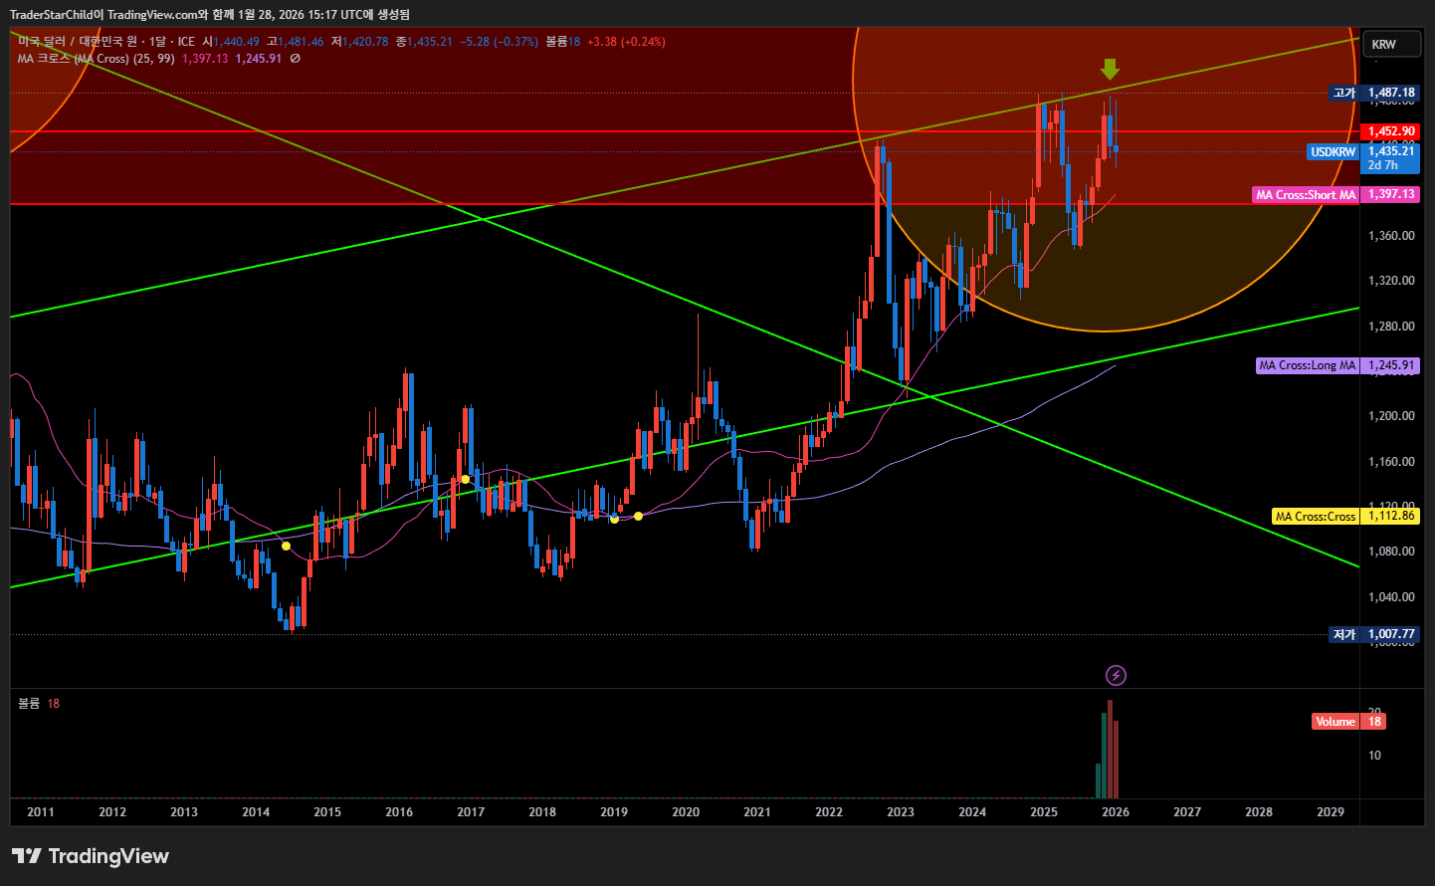Click the 볼륨 18 volume pane legend
The width and height of the screenshot is (1435, 886).
(x=39, y=704)
